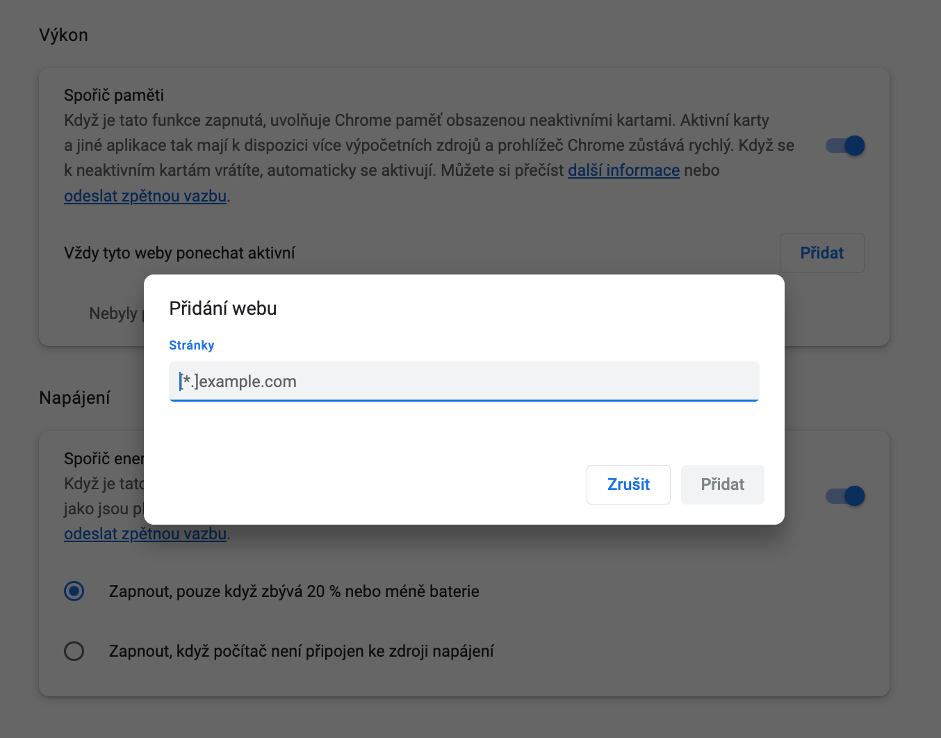Click the dialog's Přidat confirm button

point(722,484)
